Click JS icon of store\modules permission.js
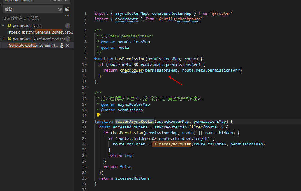This screenshot has width=301, height=191. coord(9,39)
